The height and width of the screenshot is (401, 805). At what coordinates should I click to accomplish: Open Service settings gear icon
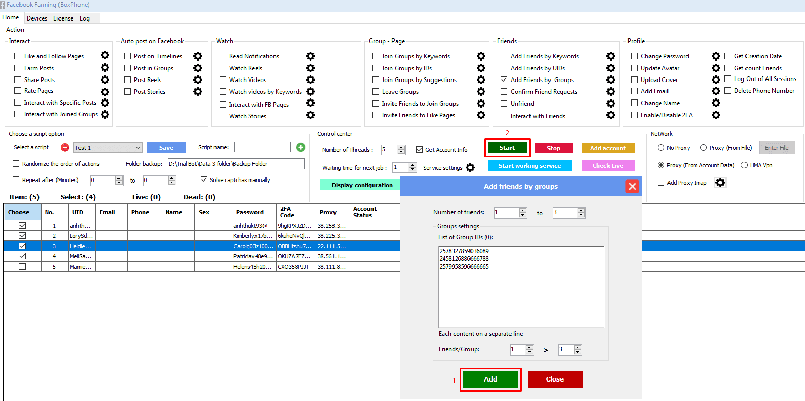point(470,167)
